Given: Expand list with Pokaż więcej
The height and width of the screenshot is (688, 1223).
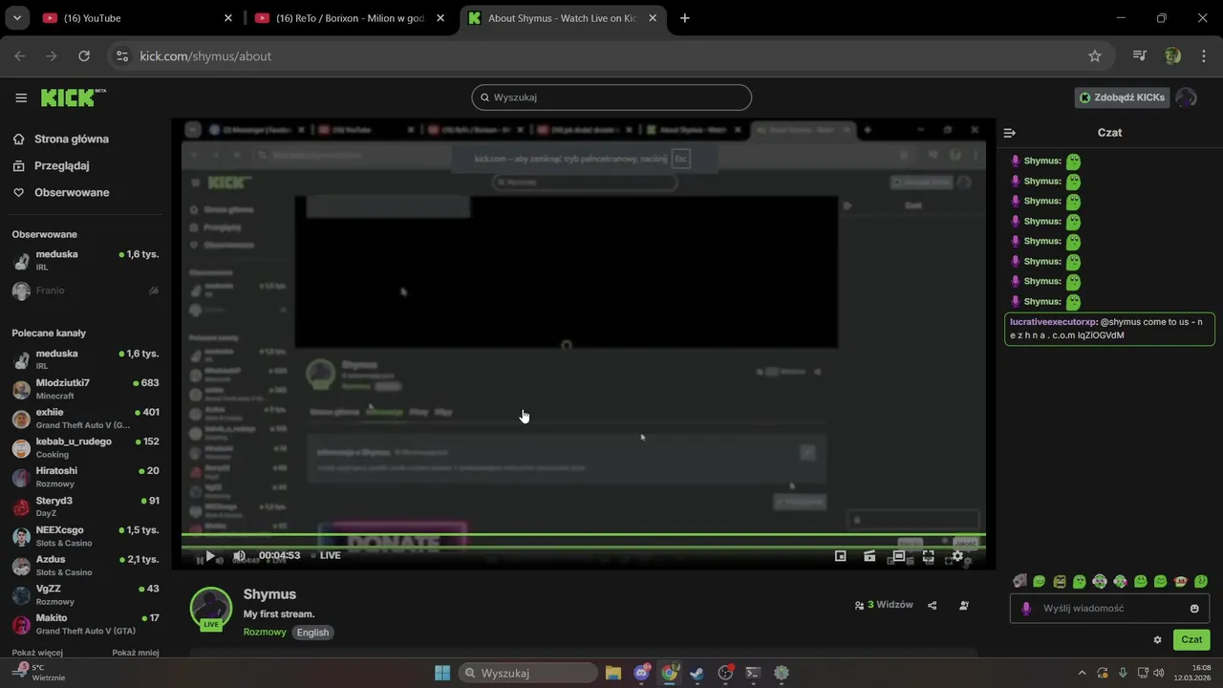Looking at the screenshot, I should click(x=37, y=653).
